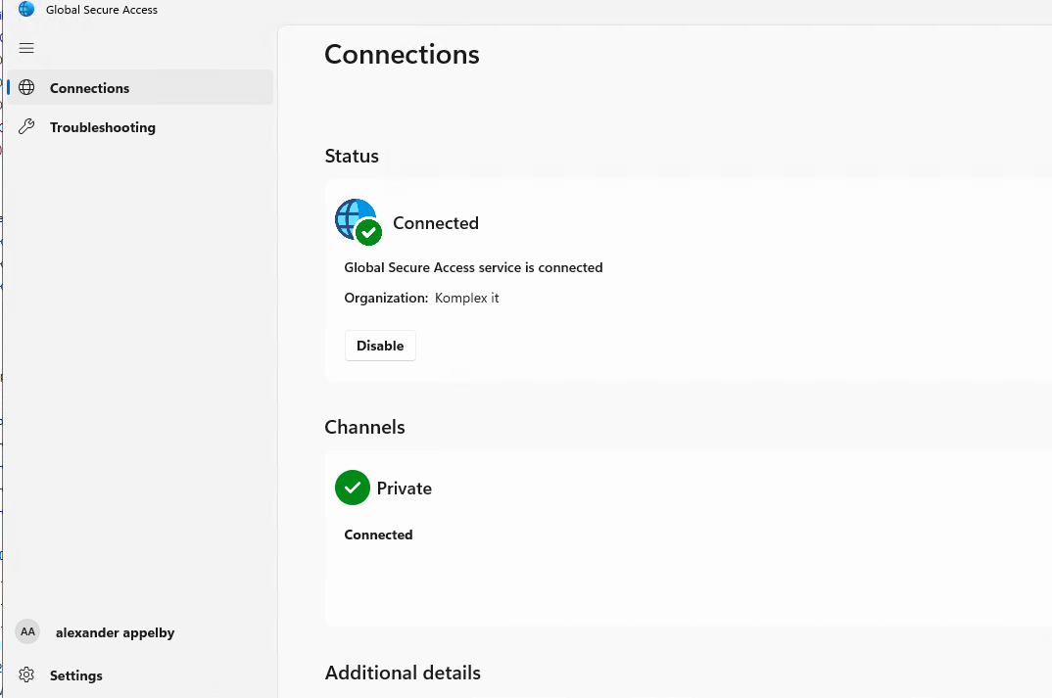This screenshot has width=1052, height=698.
Task: Open Settings from the sidebar
Action: (x=76, y=675)
